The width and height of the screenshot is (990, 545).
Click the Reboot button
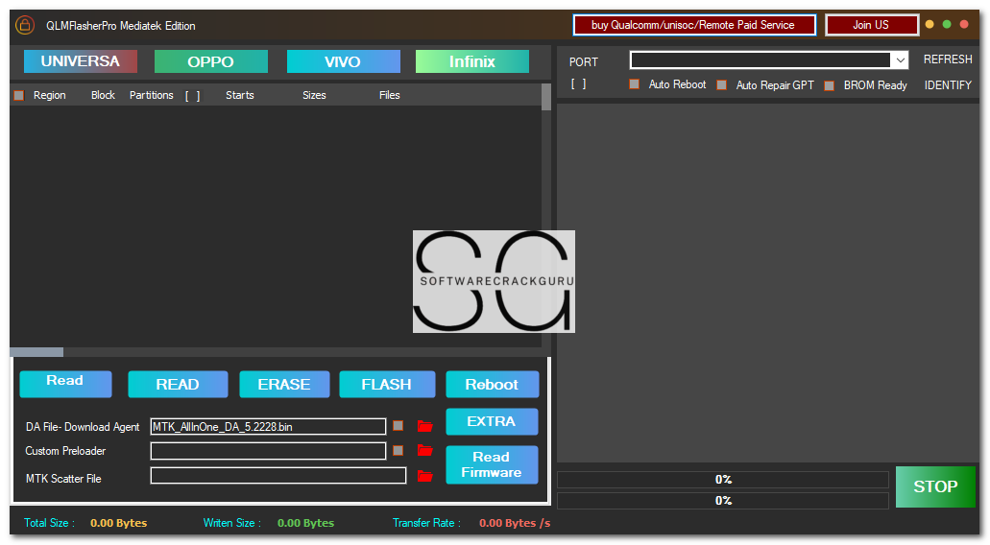tap(492, 384)
